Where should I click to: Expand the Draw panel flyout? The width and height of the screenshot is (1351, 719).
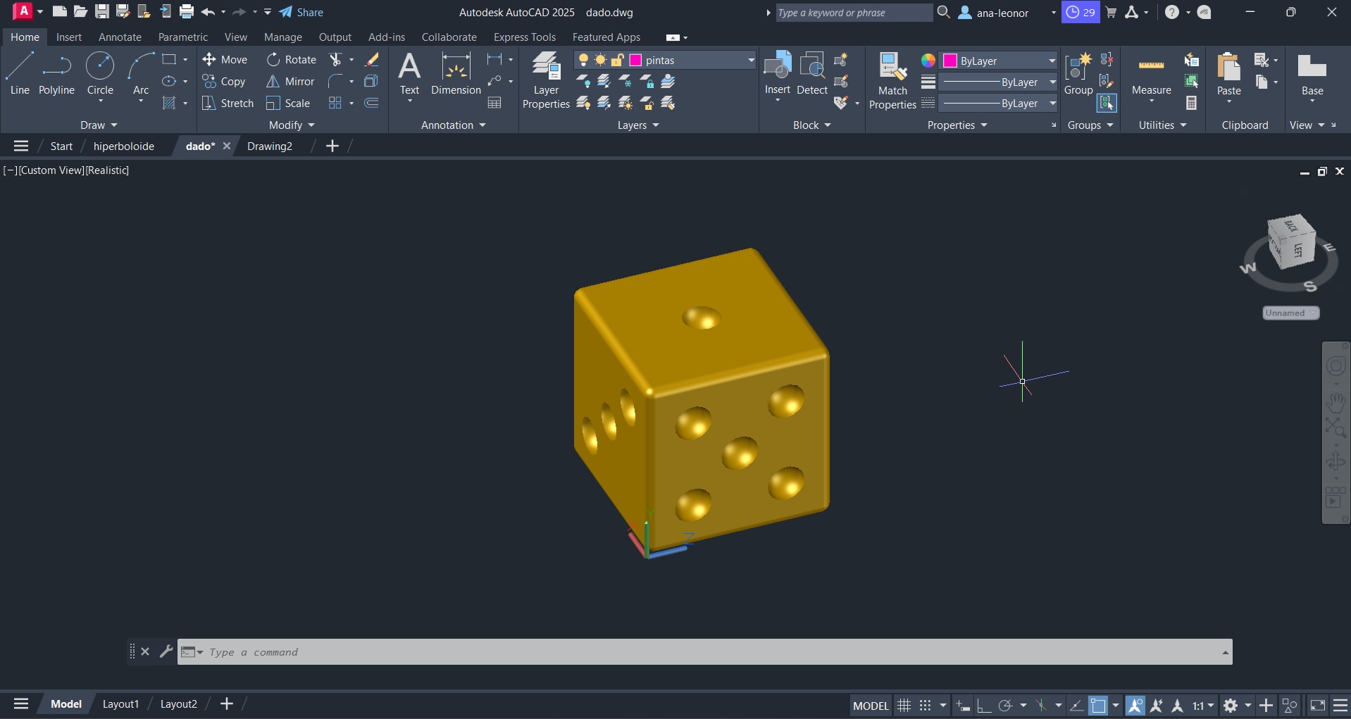click(99, 125)
